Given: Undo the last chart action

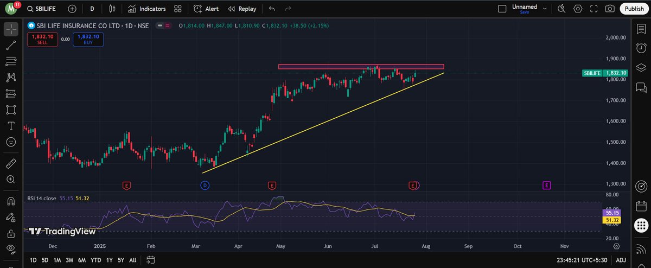Looking at the screenshot, I should click(x=272, y=9).
